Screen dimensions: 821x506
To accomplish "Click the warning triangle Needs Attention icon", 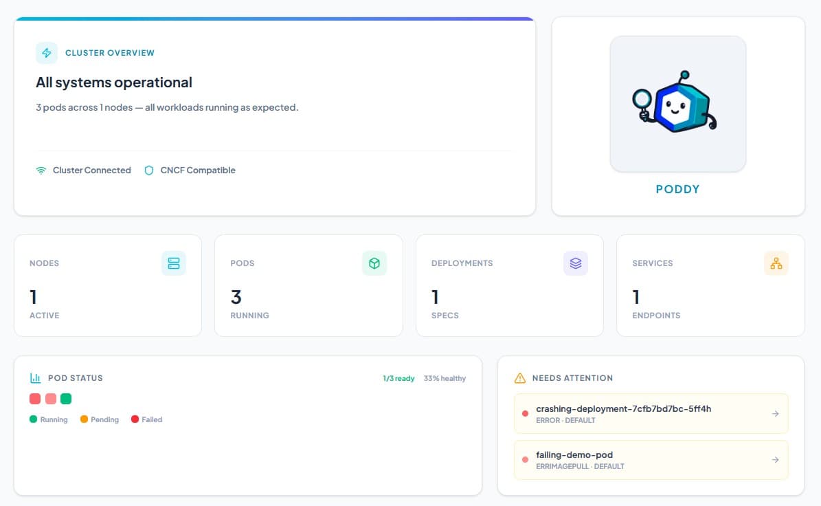I will click(x=520, y=377).
